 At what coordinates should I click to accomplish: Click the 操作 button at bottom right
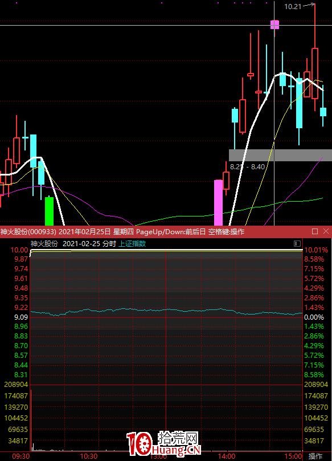click(x=315, y=456)
